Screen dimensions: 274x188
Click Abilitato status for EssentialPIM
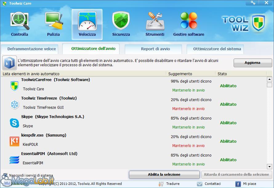228,160
